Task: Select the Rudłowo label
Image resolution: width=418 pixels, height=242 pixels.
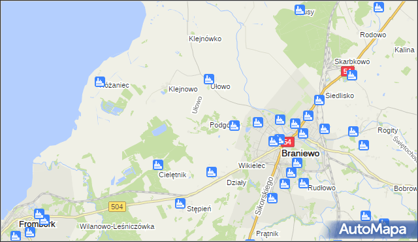Action: [x=321, y=188]
